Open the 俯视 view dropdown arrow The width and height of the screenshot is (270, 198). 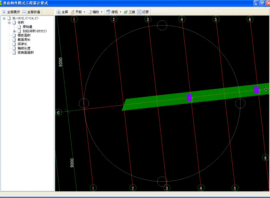[x=120, y=12]
